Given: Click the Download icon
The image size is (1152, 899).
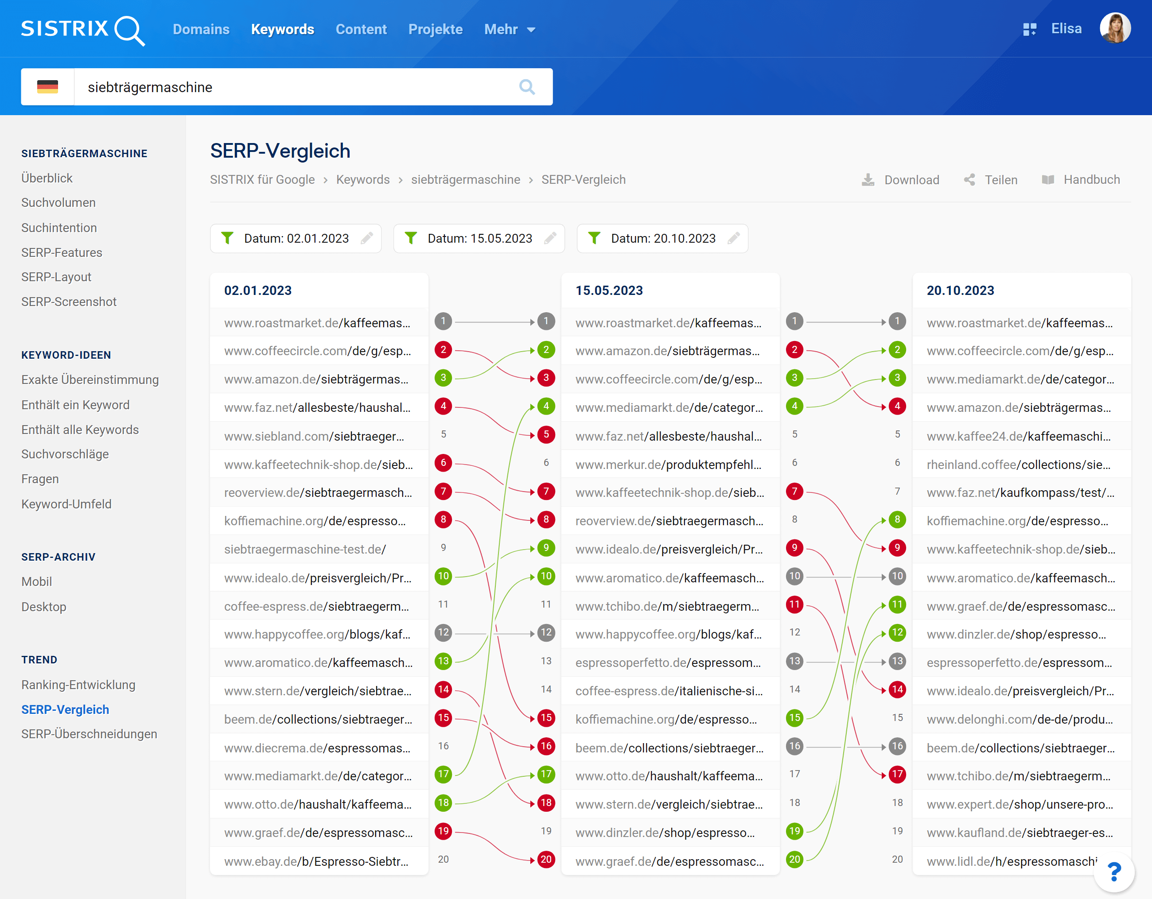Looking at the screenshot, I should (868, 180).
